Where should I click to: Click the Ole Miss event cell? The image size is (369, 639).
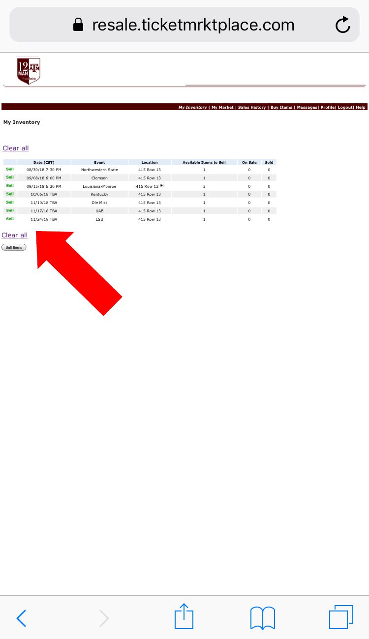point(99,203)
